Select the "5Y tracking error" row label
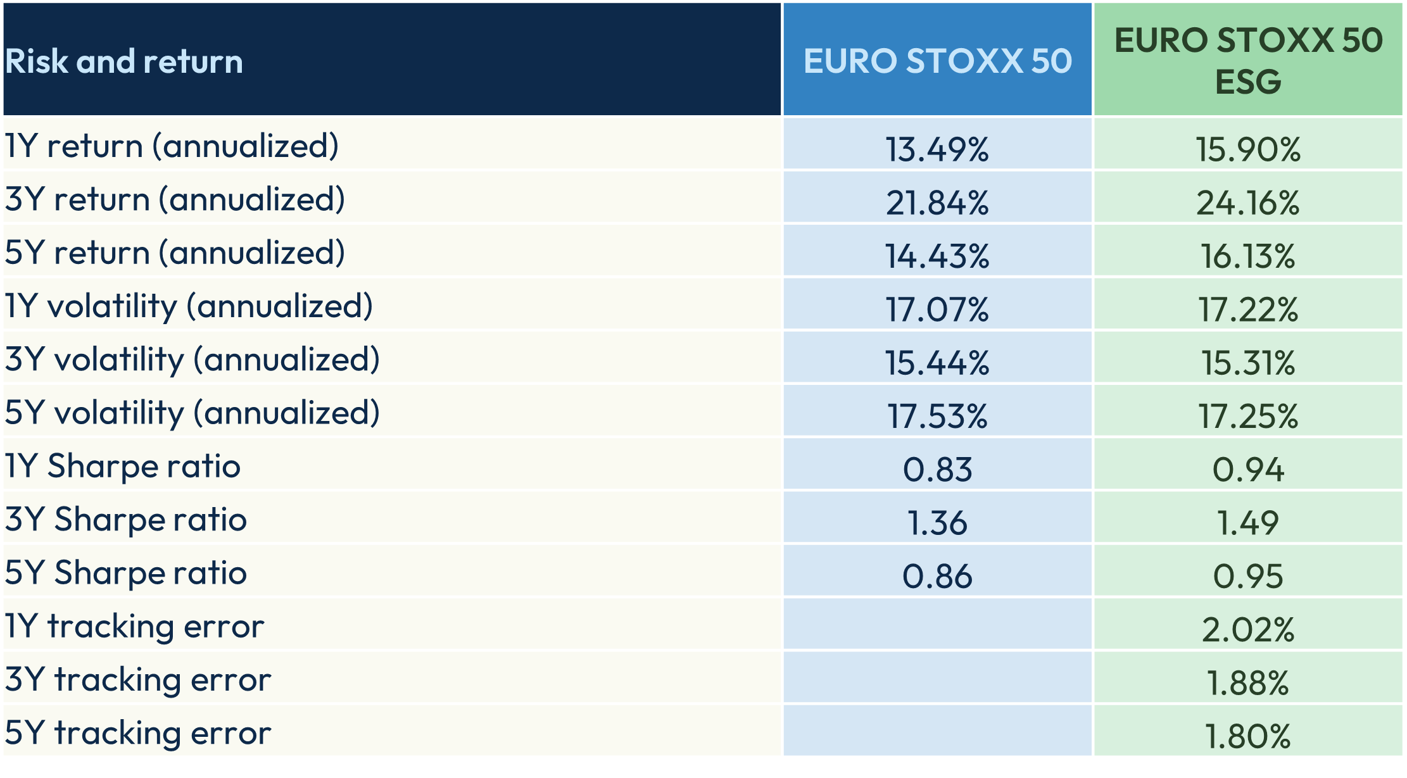The height and width of the screenshot is (778, 1407). click(x=137, y=733)
